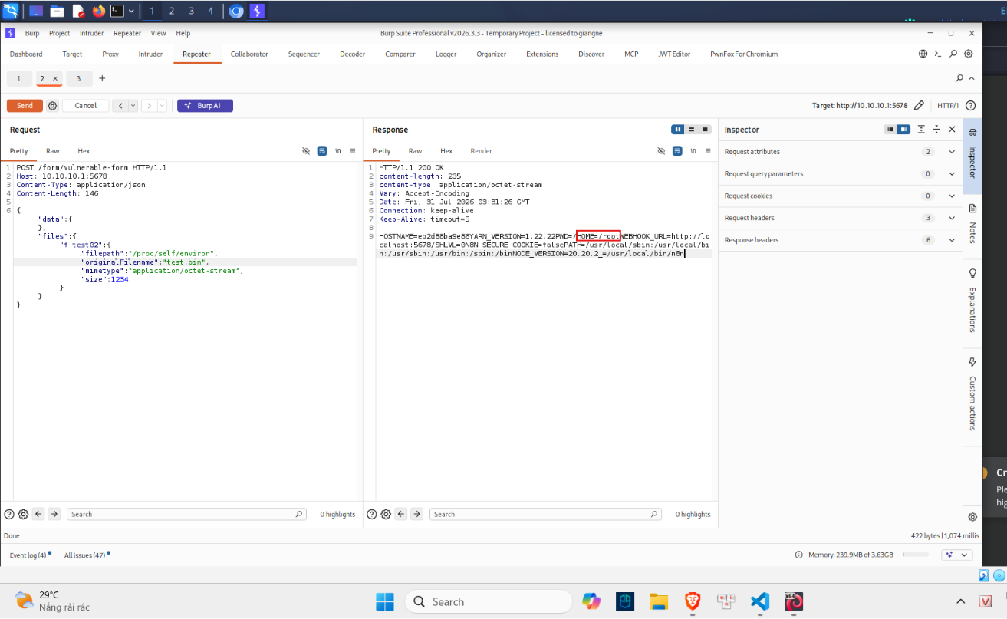Select top-bottom request/response layout
This screenshot has width=1007, height=619.
pos(691,130)
